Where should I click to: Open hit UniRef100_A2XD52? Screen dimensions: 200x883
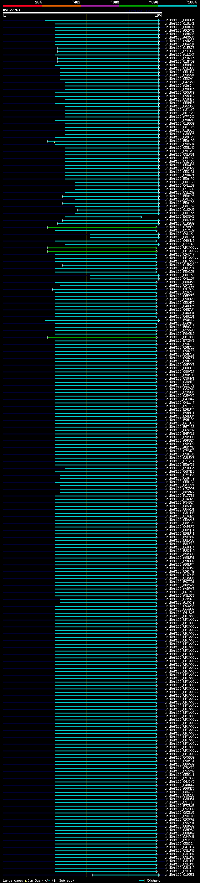point(179,568)
